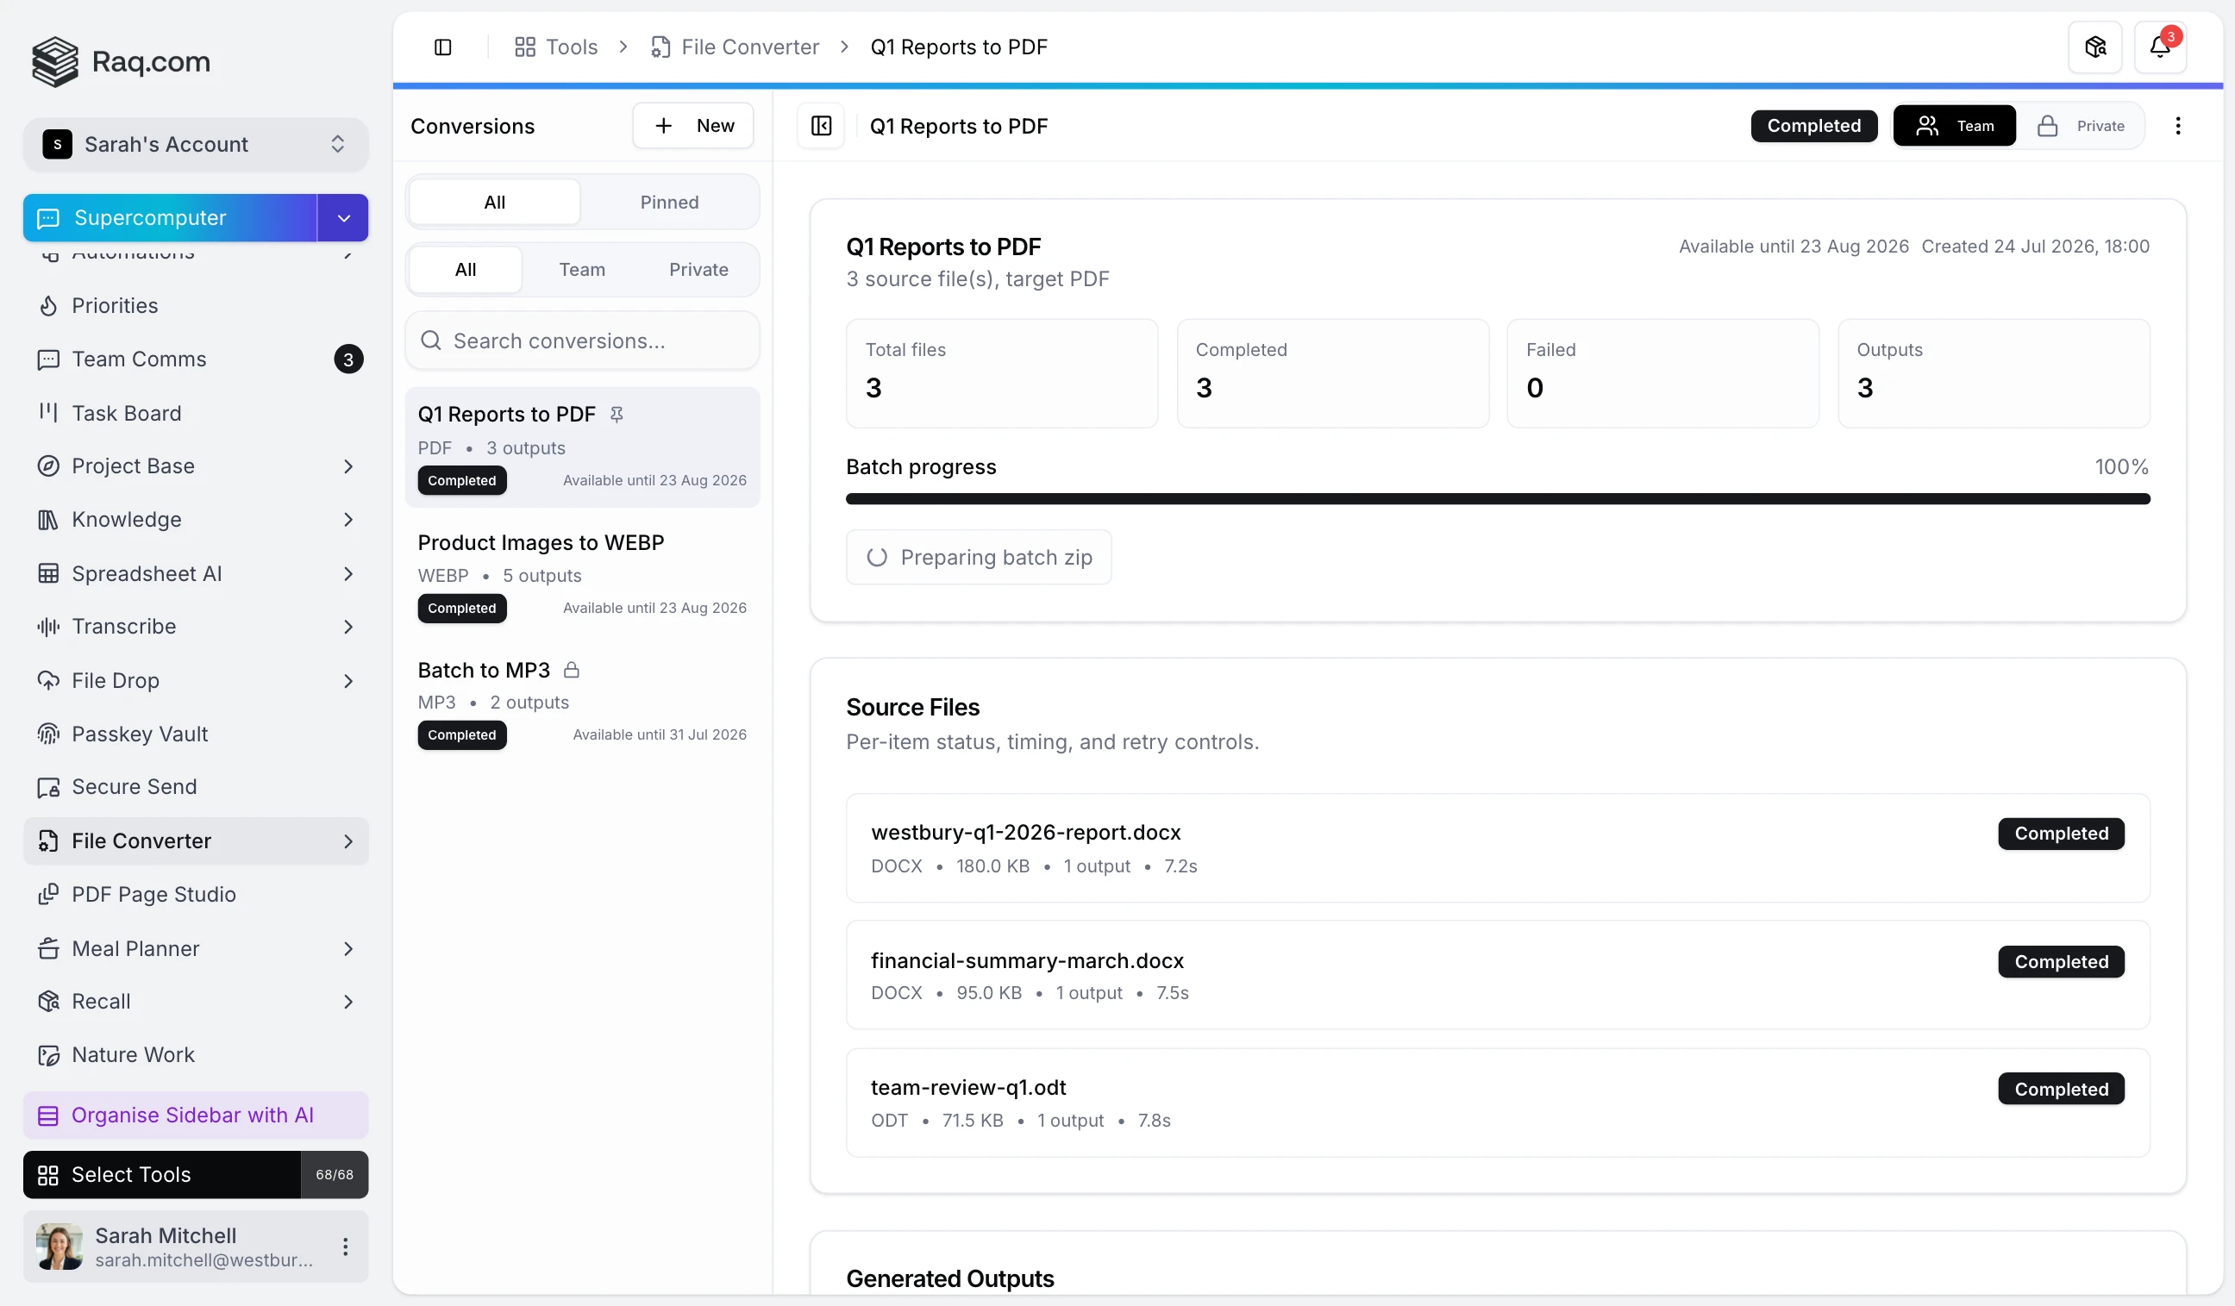Image resolution: width=2235 pixels, height=1306 pixels.
Task: Click the Task Board icon
Action: pyautogui.click(x=49, y=413)
